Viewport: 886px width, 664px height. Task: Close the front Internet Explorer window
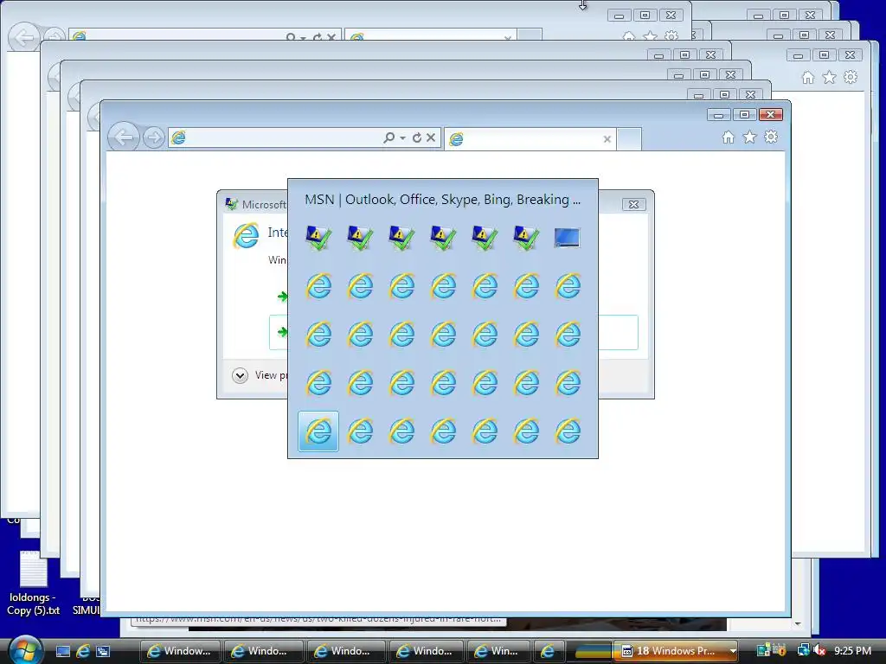click(x=770, y=115)
